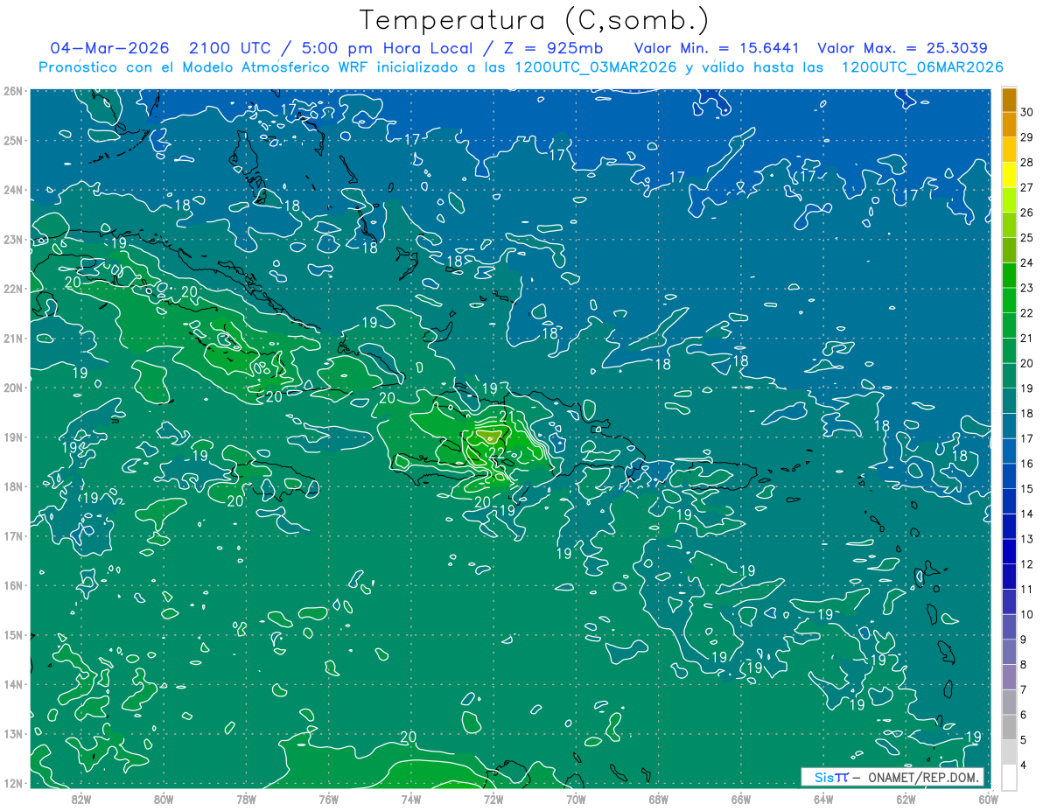The height and width of the screenshot is (811, 1050).
Task: Click the blue 'SisTT' logo text
Action: pyautogui.click(x=831, y=777)
